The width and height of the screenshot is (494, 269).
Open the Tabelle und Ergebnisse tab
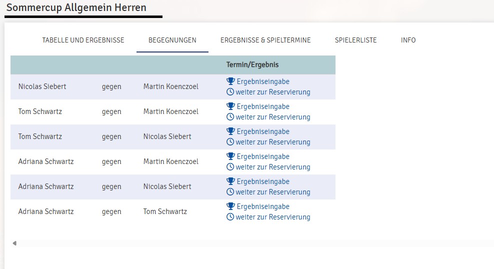click(x=83, y=40)
